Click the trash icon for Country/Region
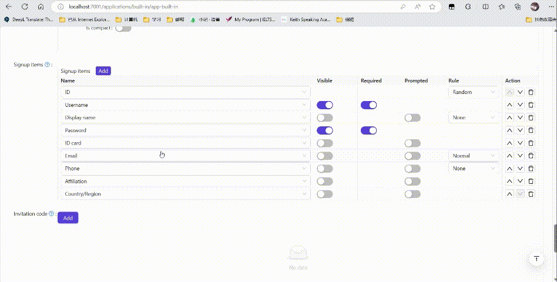557x282 pixels. pyautogui.click(x=531, y=194)
